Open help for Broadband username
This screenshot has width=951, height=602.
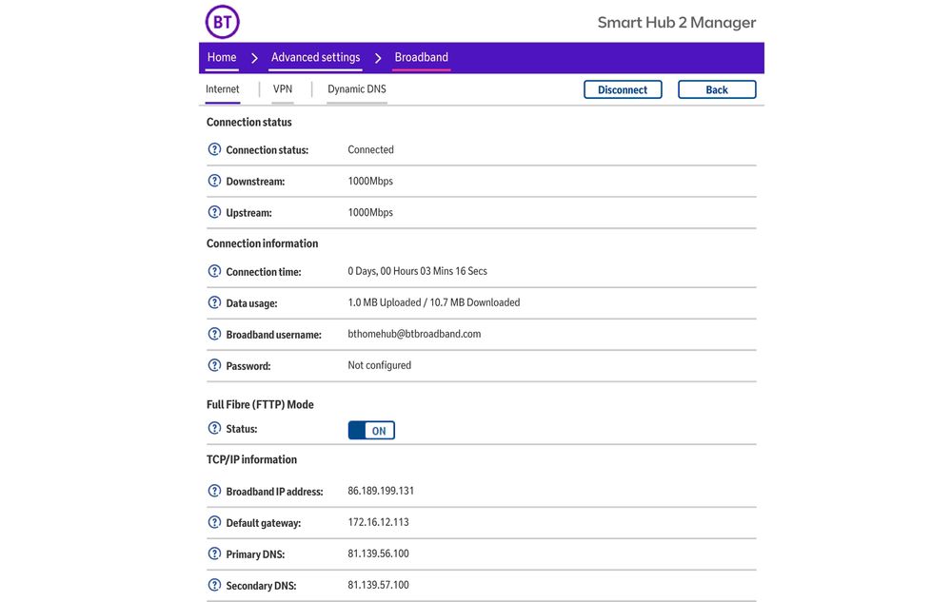coord(214,334)
